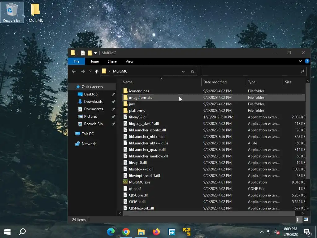This screenshot has height=238, width=317.
Task: Launch Firefox from taskbar
Action: tap(156, 232)
